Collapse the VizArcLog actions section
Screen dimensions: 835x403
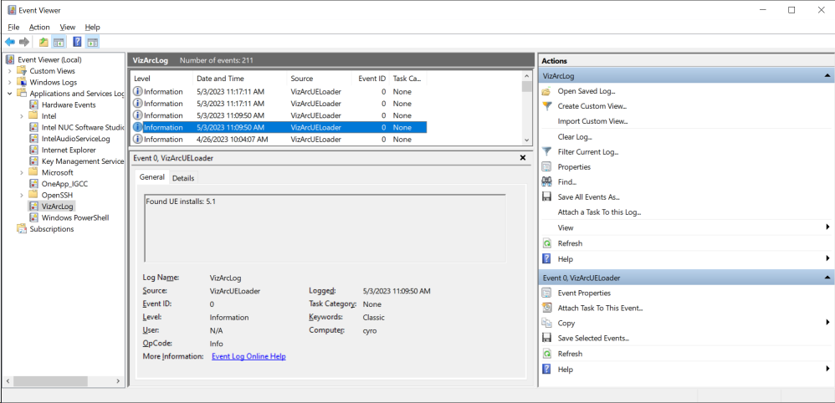pos(827,76)
